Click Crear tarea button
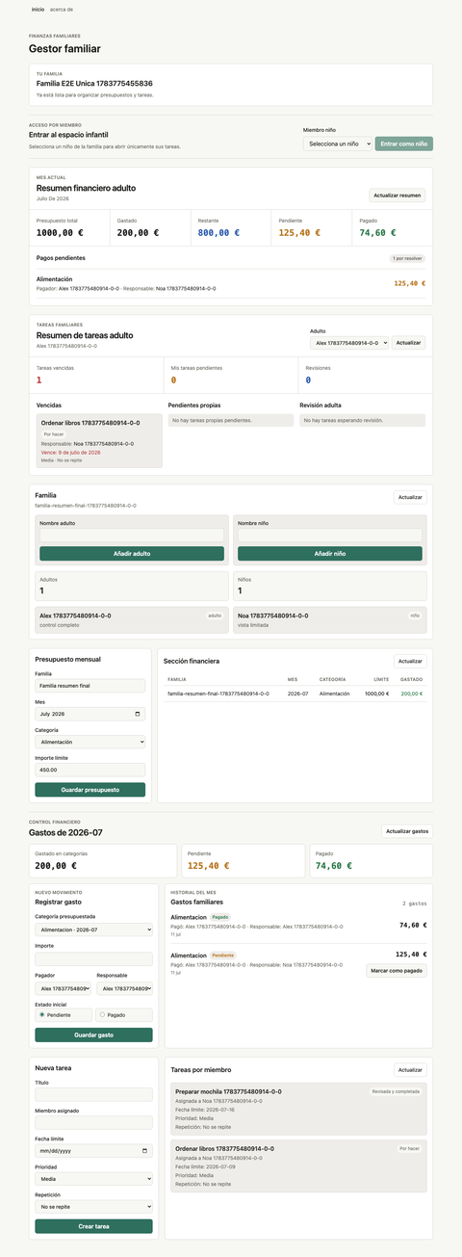 point(93,1226)
